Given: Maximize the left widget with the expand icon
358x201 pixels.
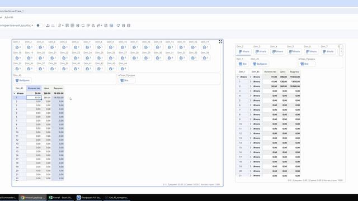Looking at the screenshot, I should (220, 42).
